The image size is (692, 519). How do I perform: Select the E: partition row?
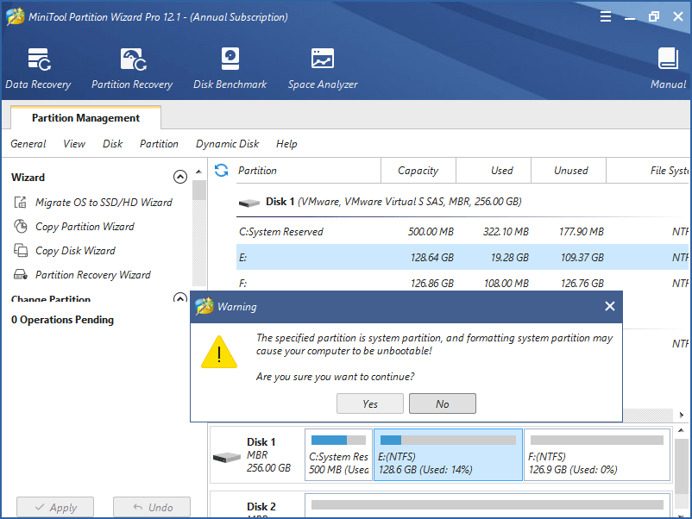tap(462, 257)
